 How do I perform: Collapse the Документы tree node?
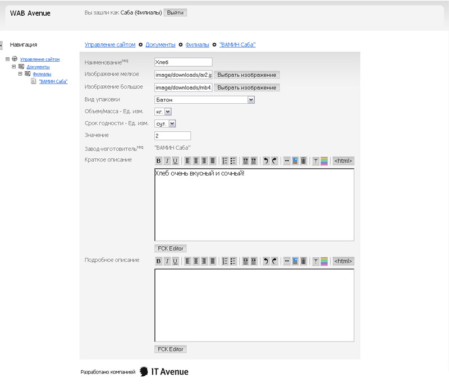(x=14, y=66)
